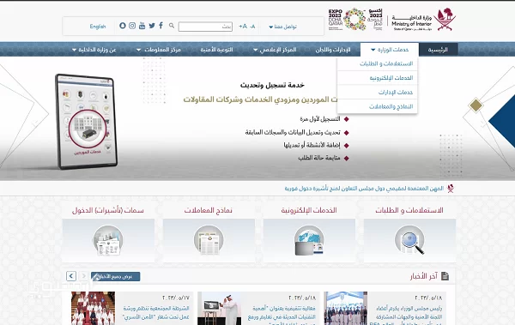
Task: Expand the تواصل معنا dropdown
Action: pos(282,27)
